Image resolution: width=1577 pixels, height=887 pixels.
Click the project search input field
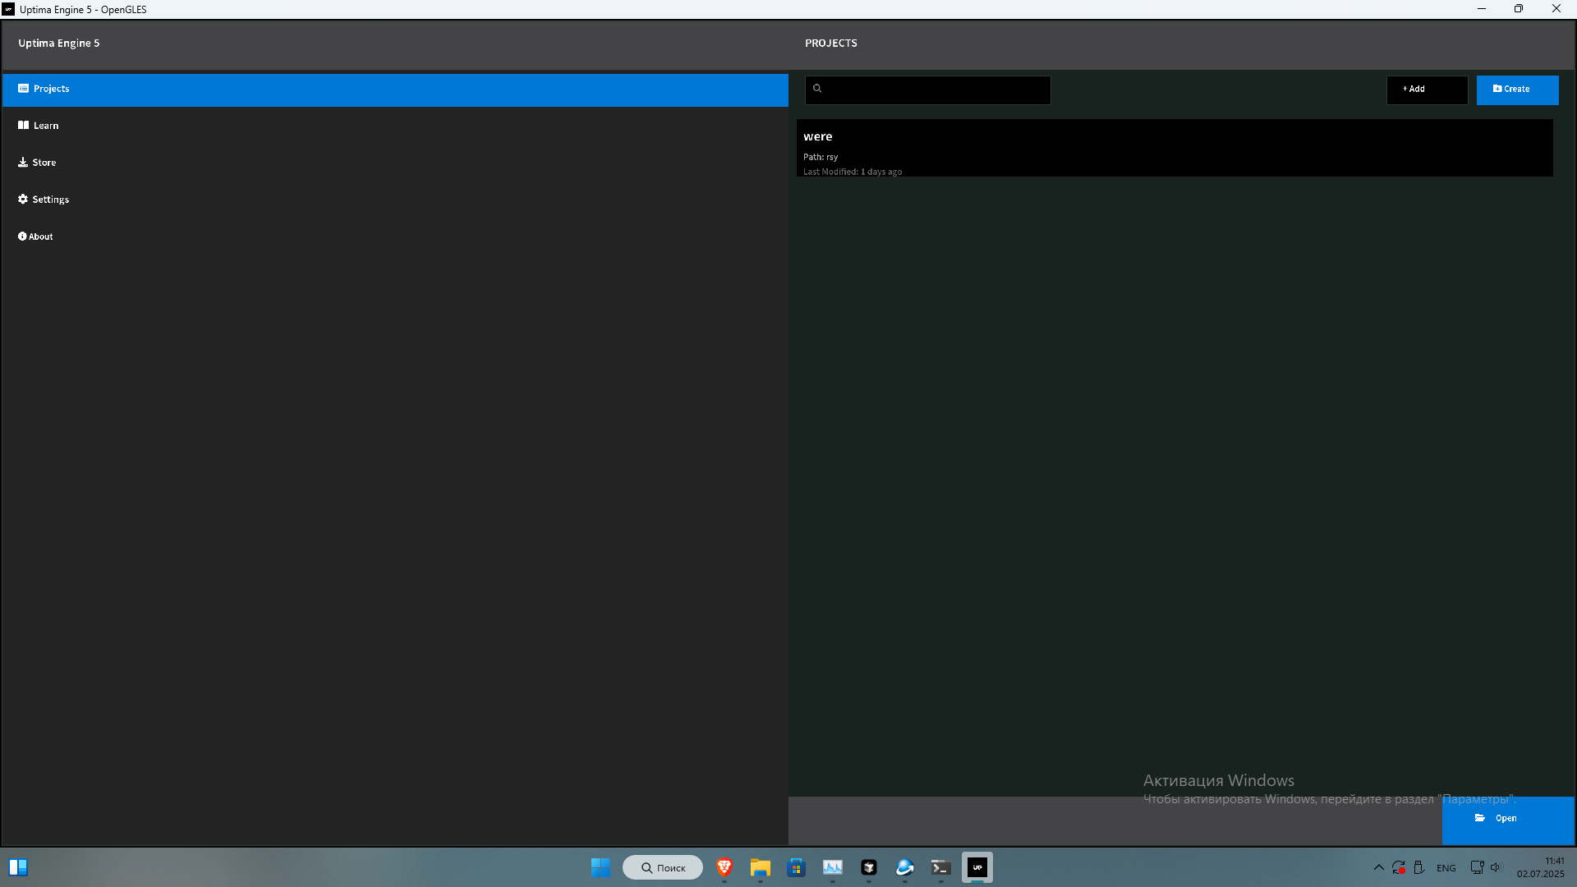point(928,90)
